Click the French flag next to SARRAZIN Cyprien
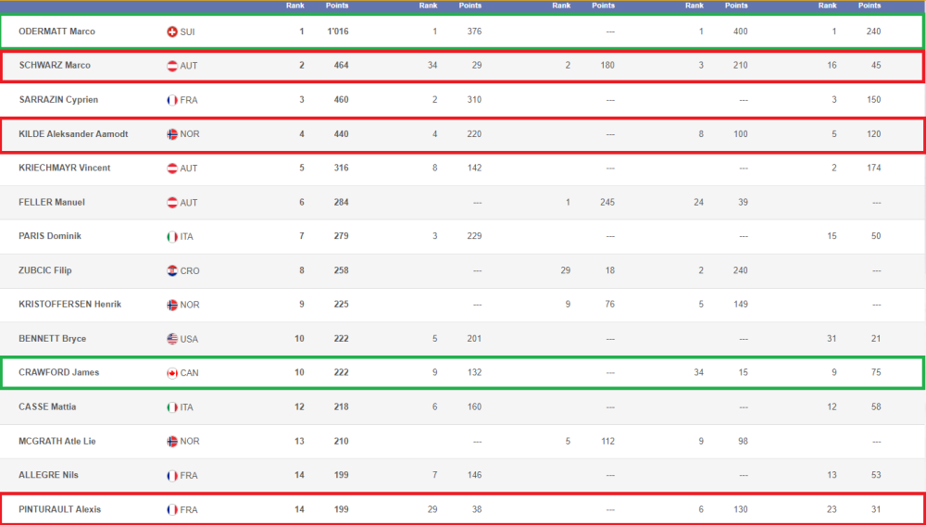The image size is (926, 525). point(172,100)
